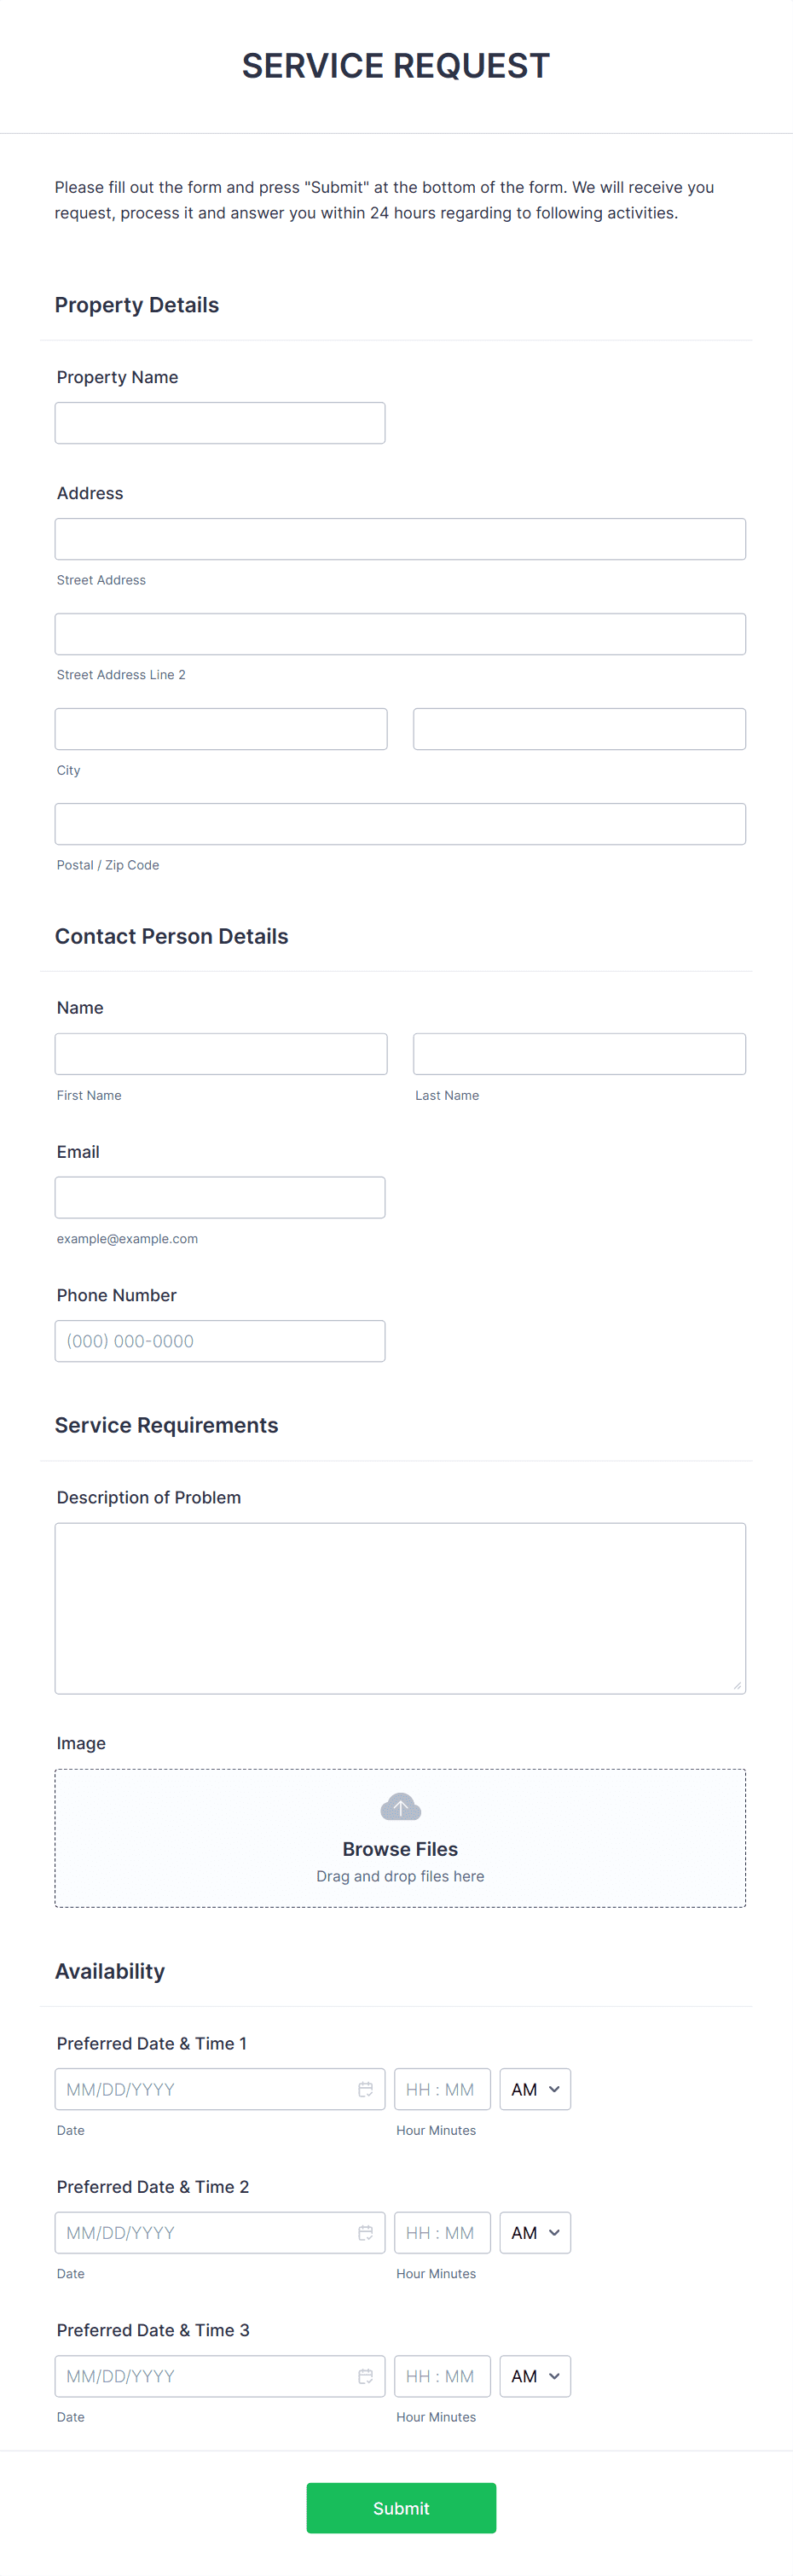
Task: Click Browse Files to upload an image
Action: 400,1848
